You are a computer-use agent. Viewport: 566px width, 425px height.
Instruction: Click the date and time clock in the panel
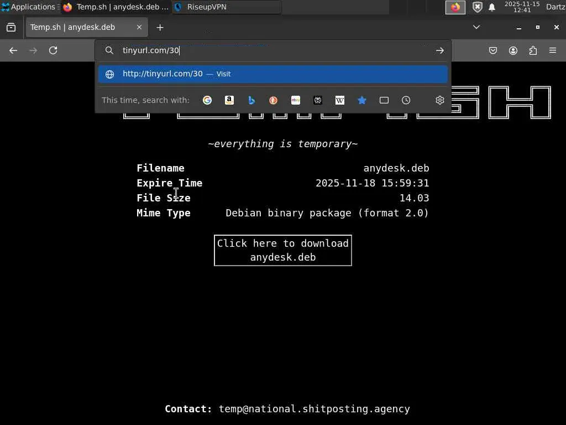tap(522, 7)
